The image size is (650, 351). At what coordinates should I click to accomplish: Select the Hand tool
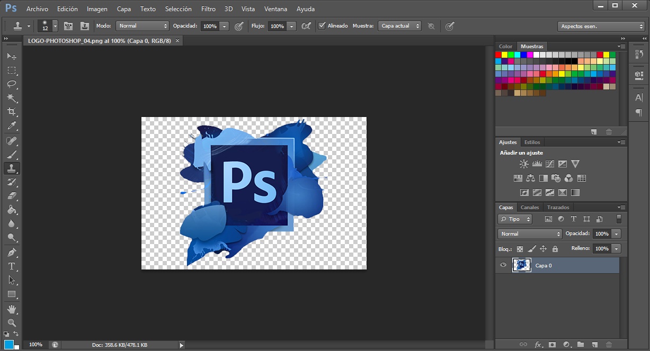pyautogui.click(x=12, y=309)
